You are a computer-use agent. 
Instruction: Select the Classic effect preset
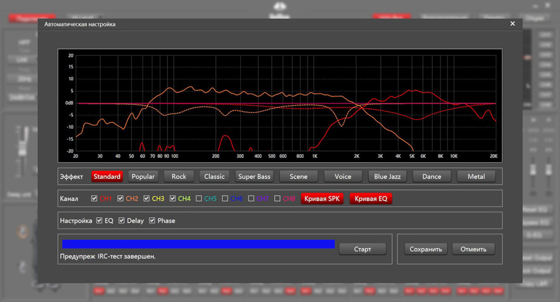coord(214,176)
